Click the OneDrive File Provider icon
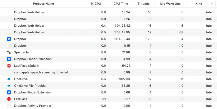Screen dimensions: 217x109 click(9, 86)
